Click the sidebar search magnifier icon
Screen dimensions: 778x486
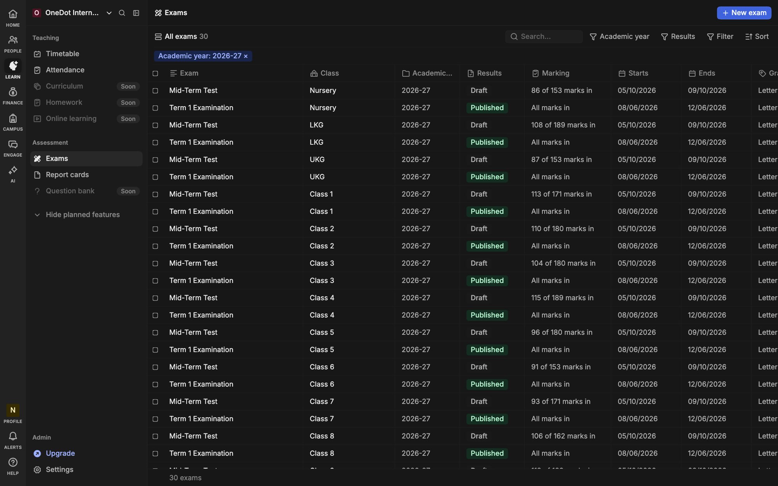[122, 13]
